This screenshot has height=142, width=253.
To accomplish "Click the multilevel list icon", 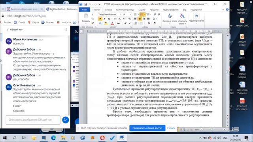I will (x=147, y=15).
